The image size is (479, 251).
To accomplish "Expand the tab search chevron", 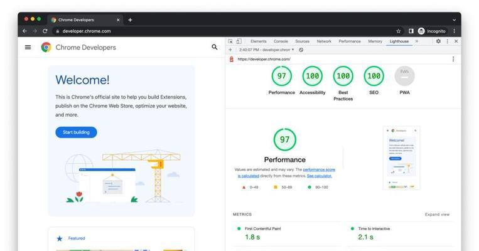I will coord(455,20).
